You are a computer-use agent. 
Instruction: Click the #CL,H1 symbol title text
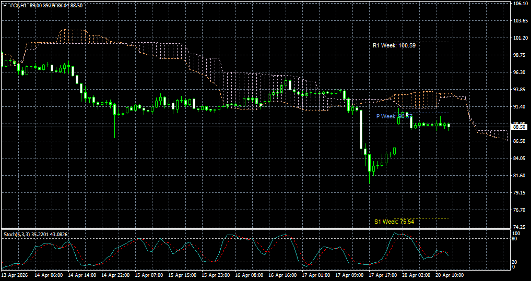tap(18, 5)
